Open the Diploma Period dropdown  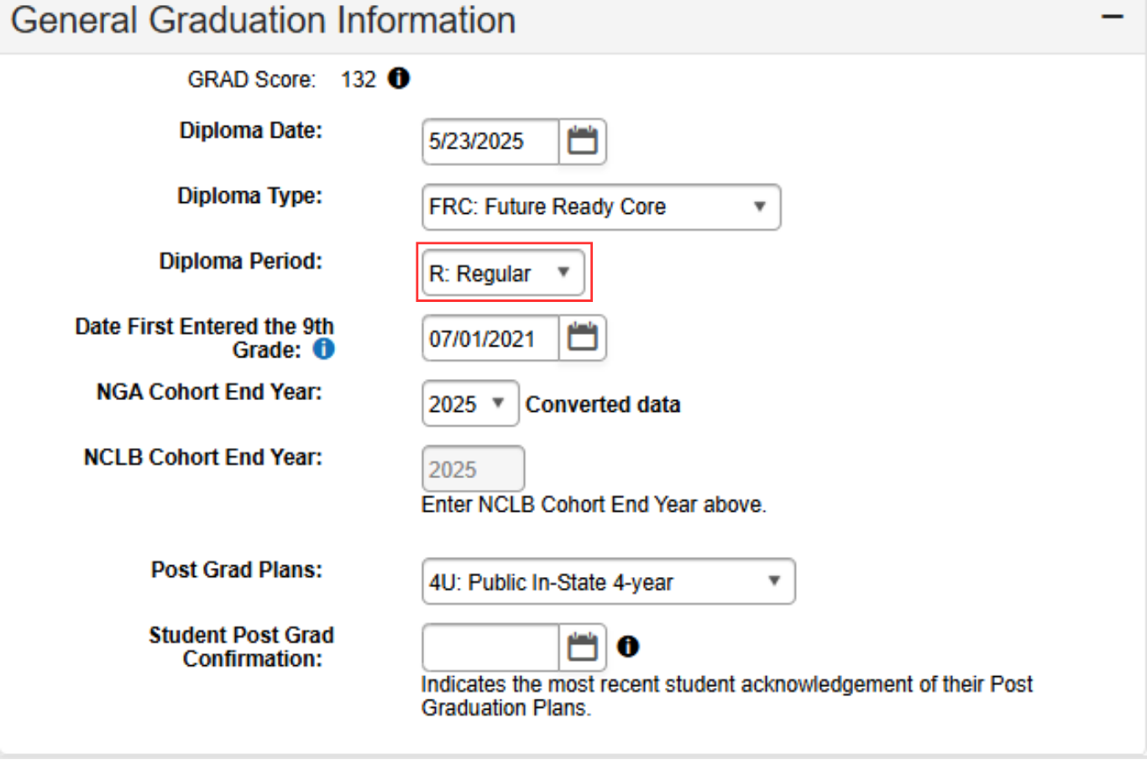(x=503, y=273)
